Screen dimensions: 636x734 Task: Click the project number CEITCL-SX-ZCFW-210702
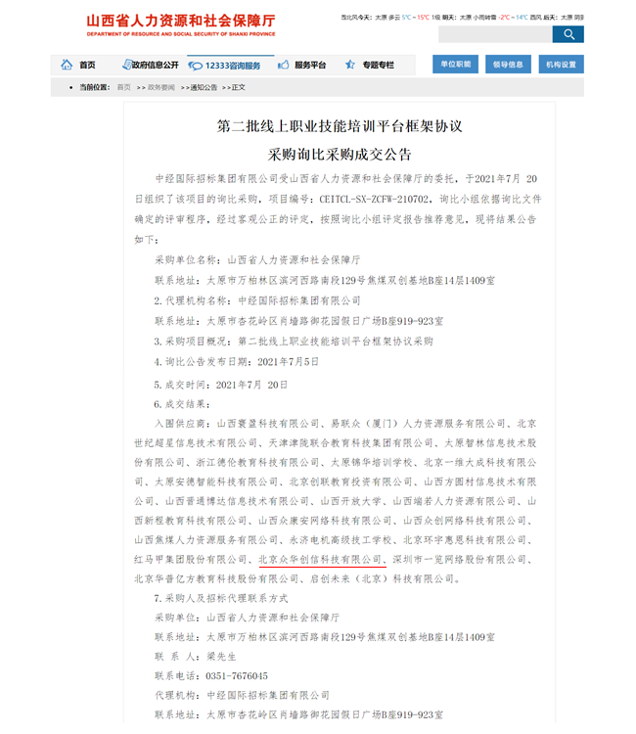tap(374, 199)
